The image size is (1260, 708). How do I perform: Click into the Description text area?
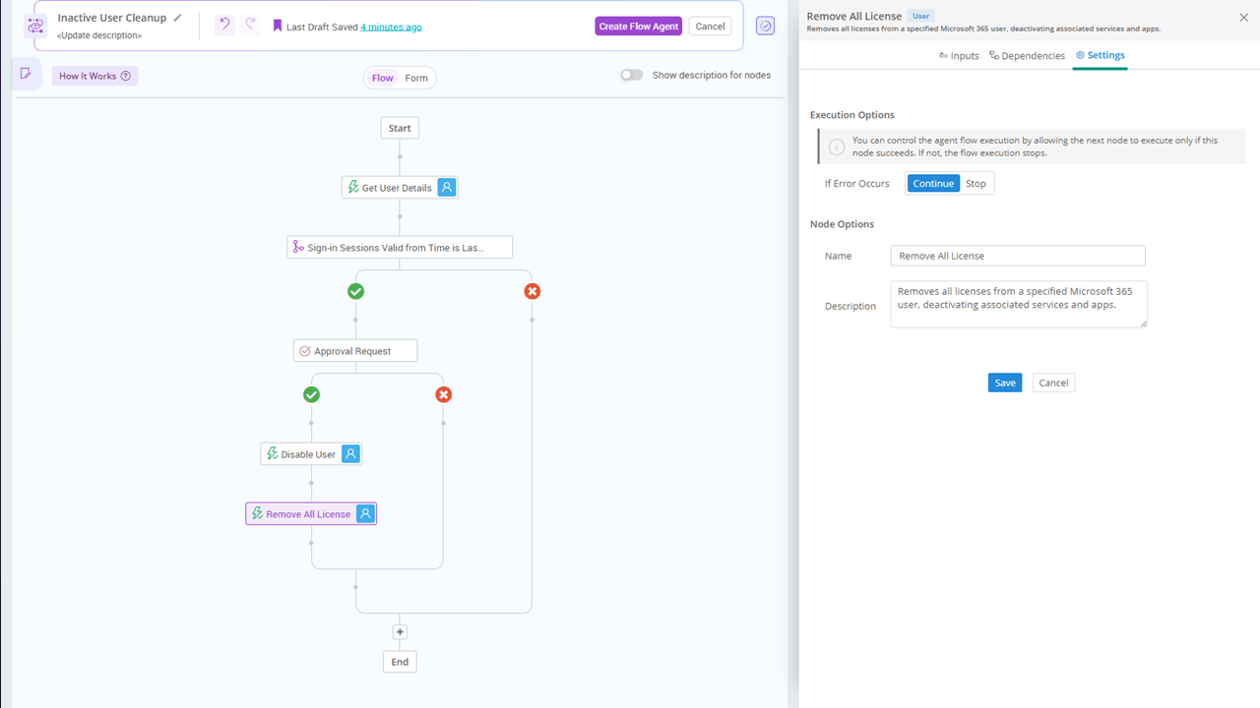click(1019, 304)
